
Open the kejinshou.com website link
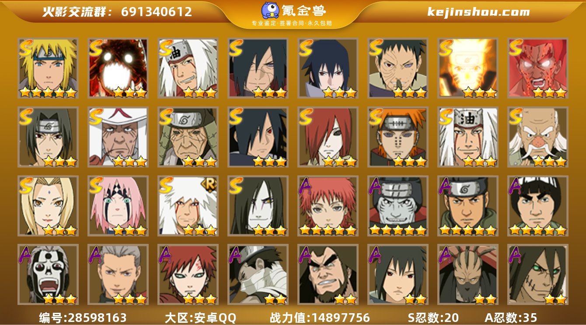pos(478,12)
